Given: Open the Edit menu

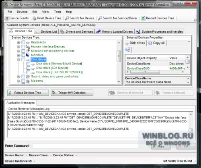Looking at the screenshot, I should coord(35,12).
